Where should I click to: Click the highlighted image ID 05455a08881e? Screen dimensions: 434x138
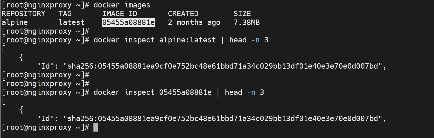click(128, 23)
